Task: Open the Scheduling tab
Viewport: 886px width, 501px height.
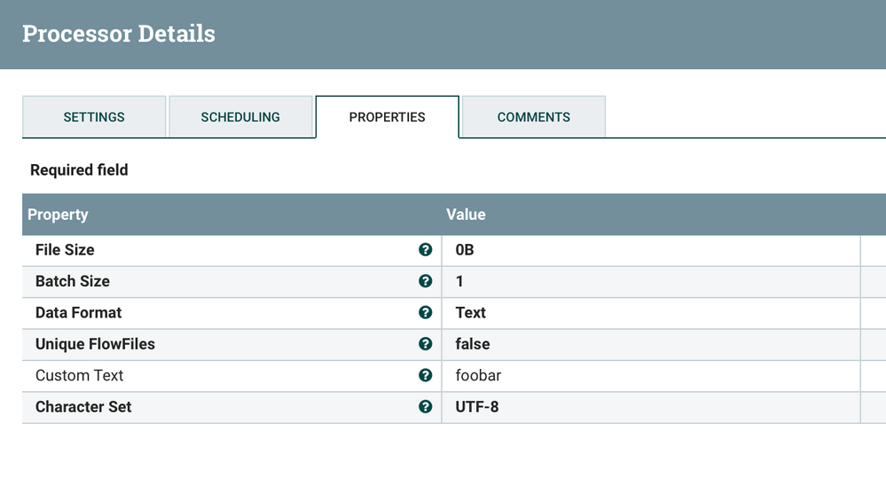Action: (240, 117)
